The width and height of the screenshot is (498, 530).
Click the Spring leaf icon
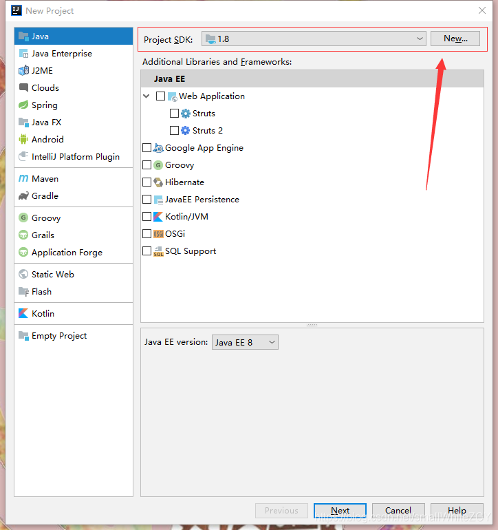coord(23,105)
